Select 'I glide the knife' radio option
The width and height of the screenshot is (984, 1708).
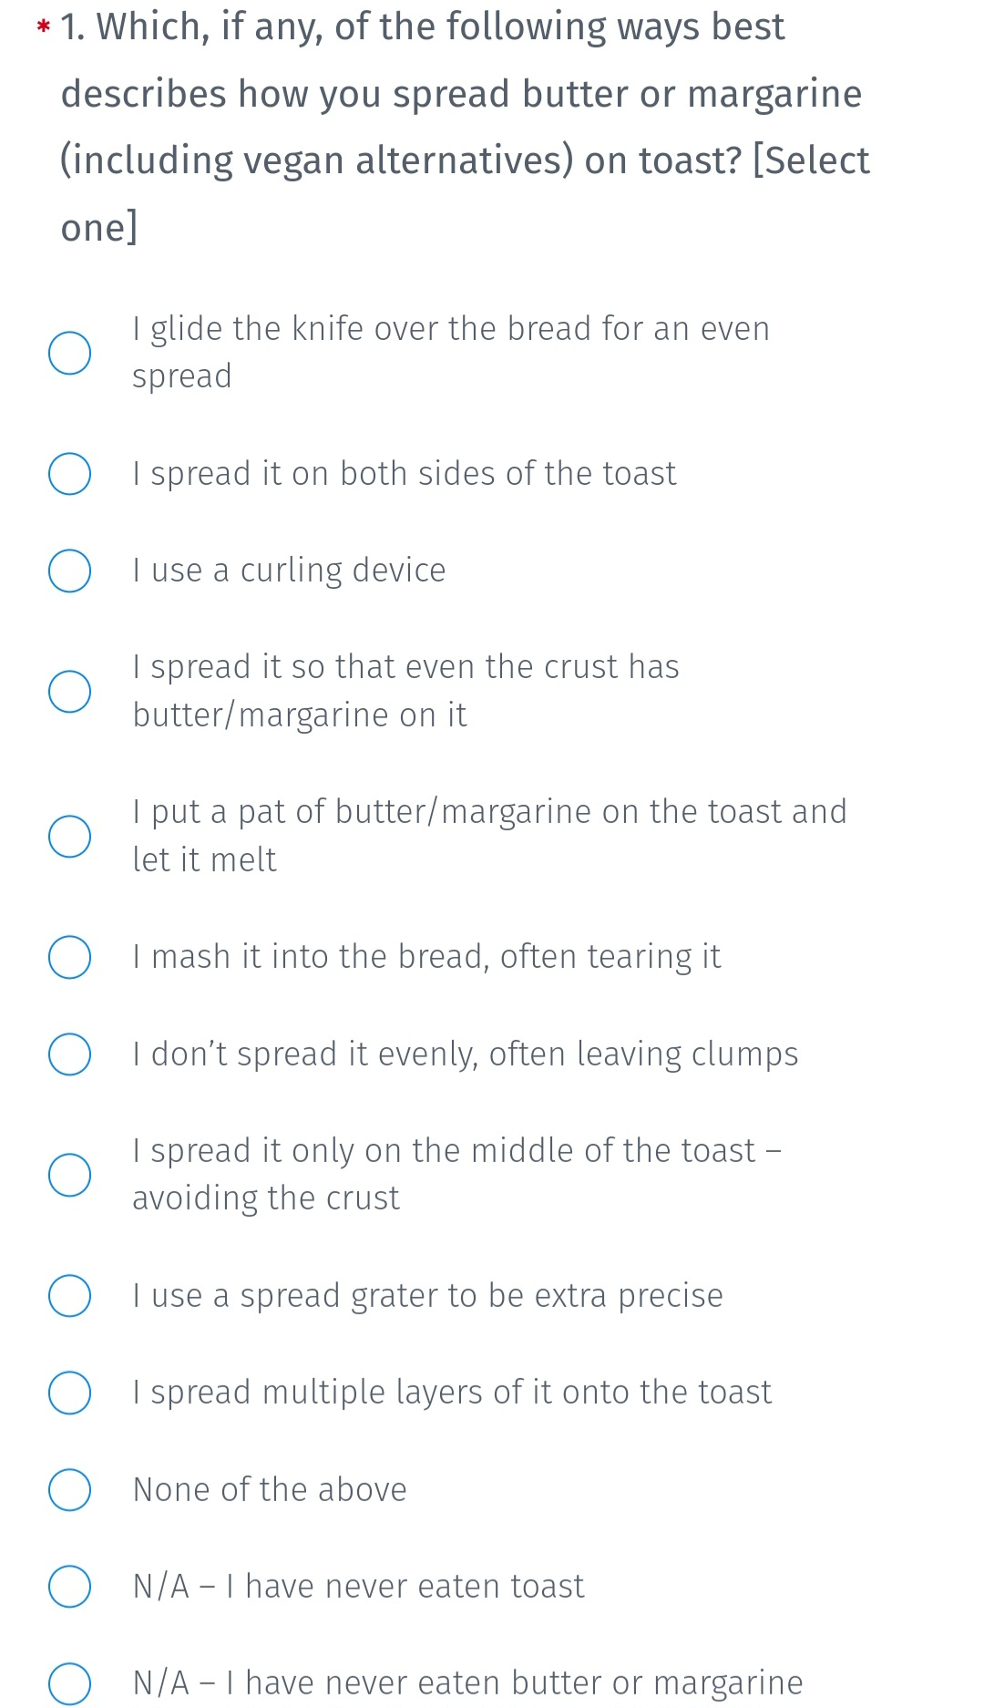tap(69, 354)
